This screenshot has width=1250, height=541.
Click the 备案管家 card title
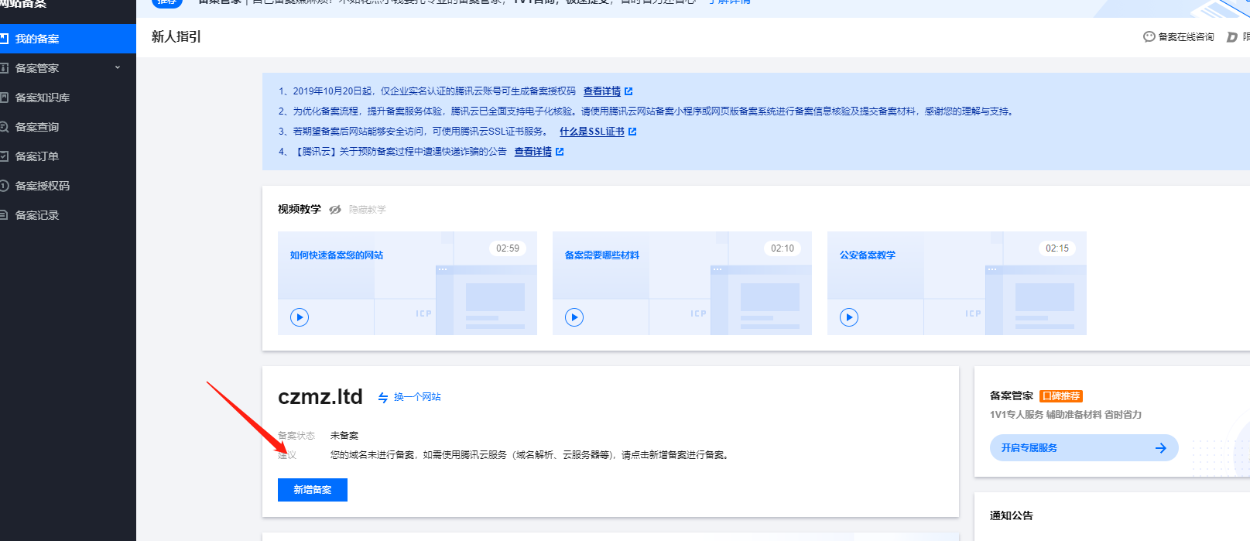(1012, 396)
